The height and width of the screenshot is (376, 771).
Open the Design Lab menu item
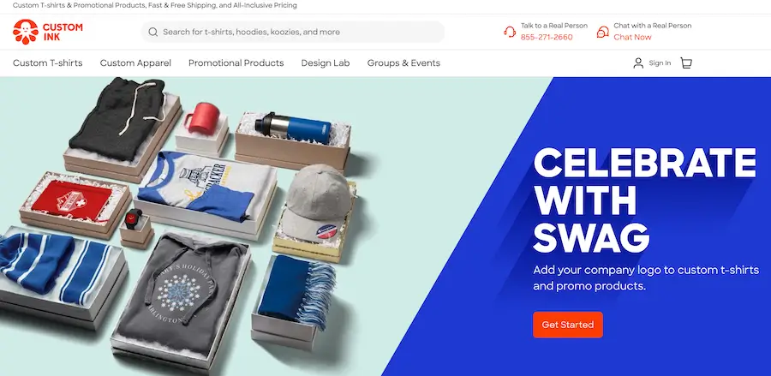click(326, 63)
